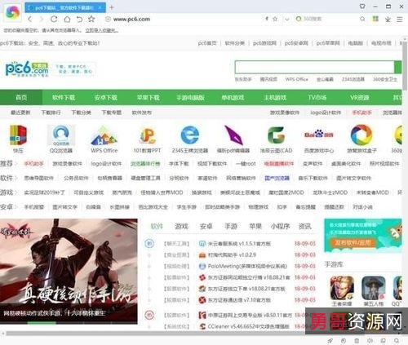Open the CCleaner v5.46.6652 list entry
This screenshot has height=345, width=408.
pos(248,326)
